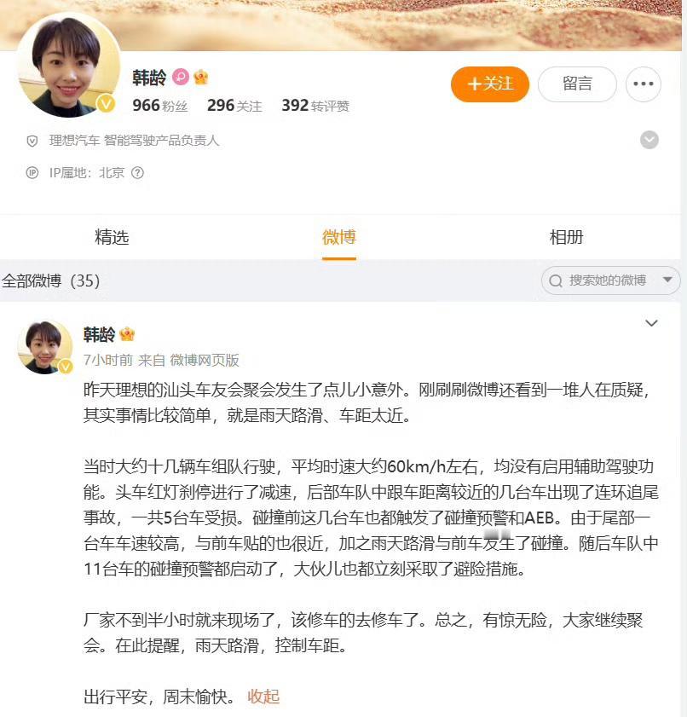Click the pink badge icon next to profile name
This screenshot has height=717, width=687.
click(181, 77)
